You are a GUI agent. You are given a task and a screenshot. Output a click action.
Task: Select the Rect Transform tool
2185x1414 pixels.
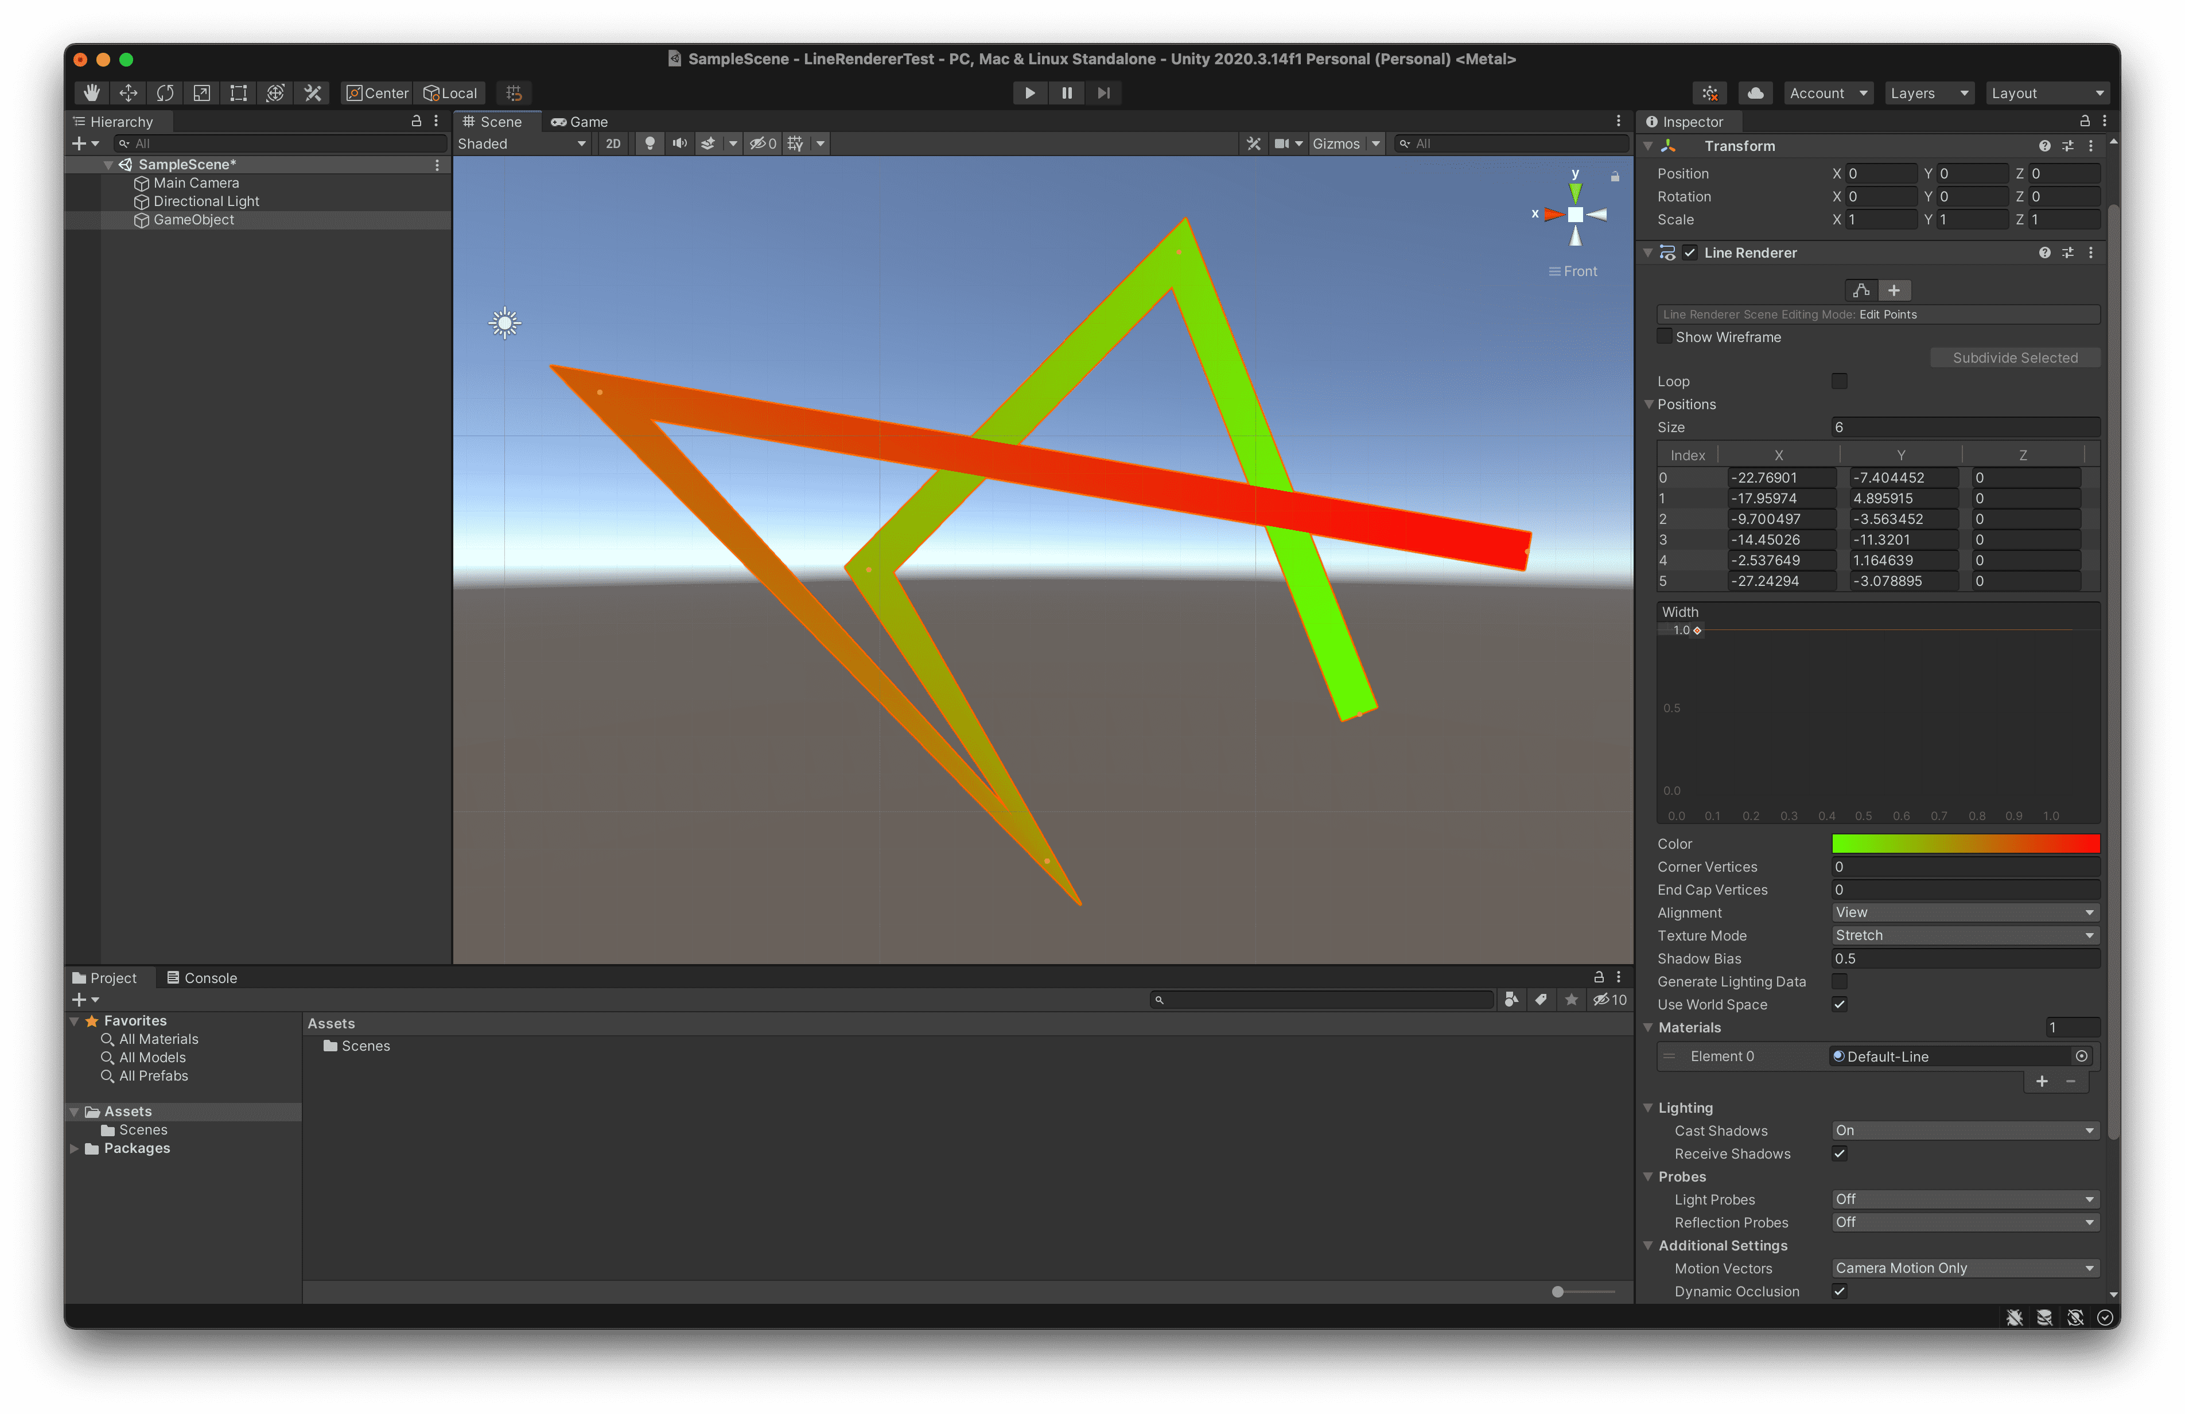tap(239, 93)
